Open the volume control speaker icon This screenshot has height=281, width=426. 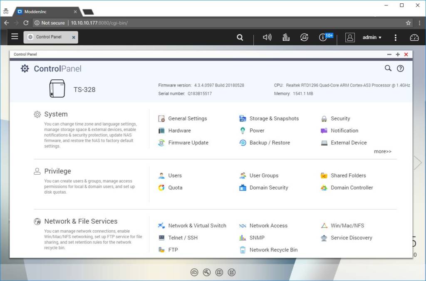tap(267, 37)
